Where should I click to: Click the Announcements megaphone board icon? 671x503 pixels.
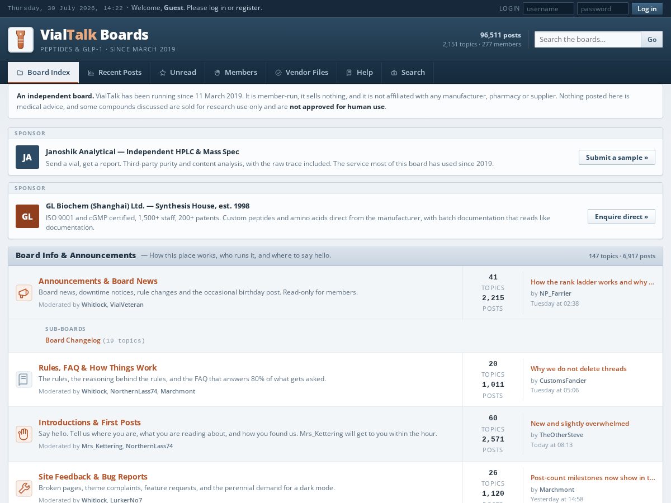pos(23,293)
